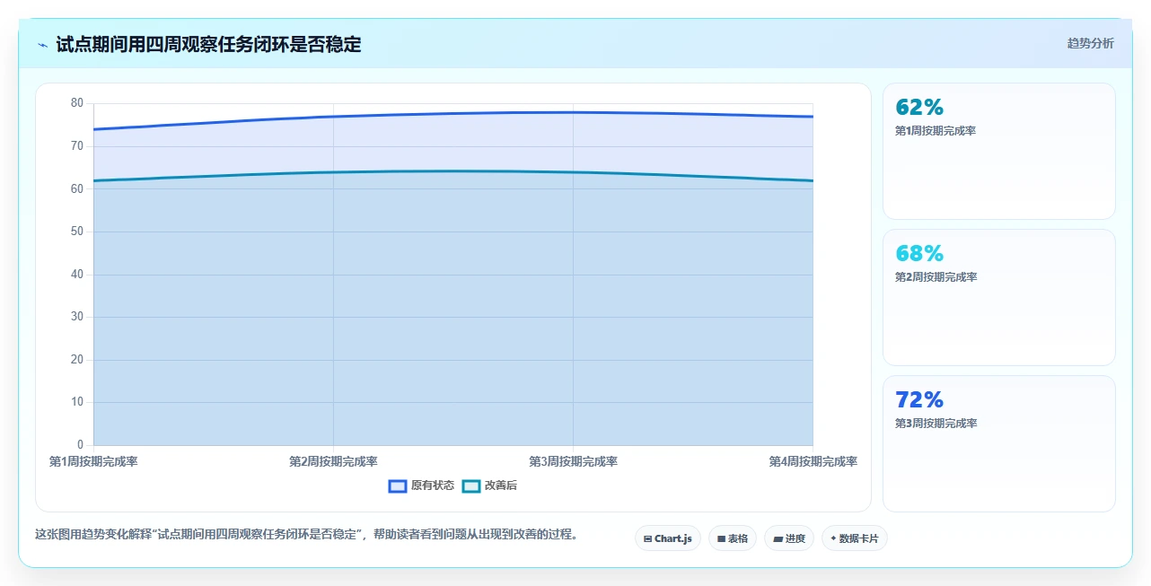Toggle the 改善后 legend series
This screenshot has height=586, width=1151.
[489, 485]
